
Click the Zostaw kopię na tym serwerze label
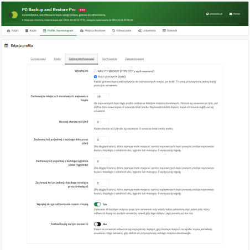pyautogui.click(x=69, y=224)
